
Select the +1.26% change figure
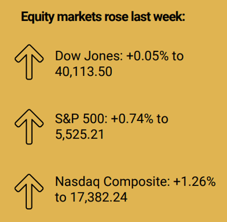(x=194, y=181)
